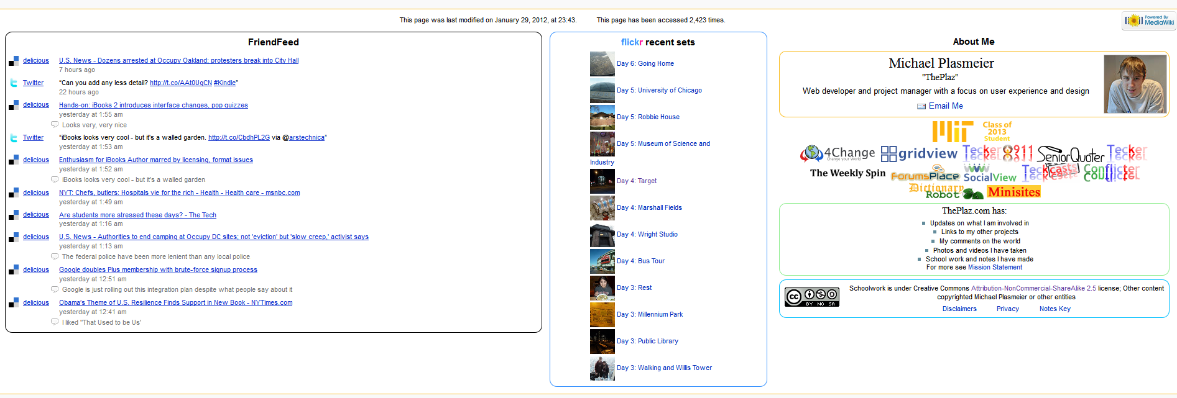Viewport: 1177px width, 398px height.
Task: Open the SeniorQuoter logo
Action: point(1070,154)
